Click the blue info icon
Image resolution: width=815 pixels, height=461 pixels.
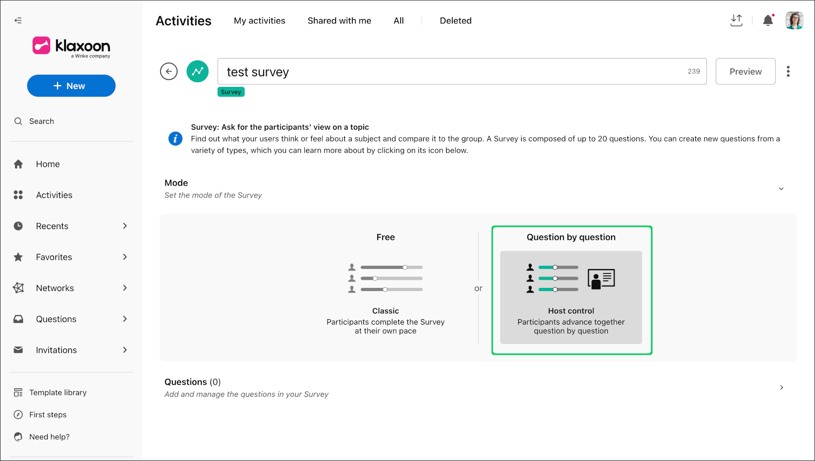(175, 138)
